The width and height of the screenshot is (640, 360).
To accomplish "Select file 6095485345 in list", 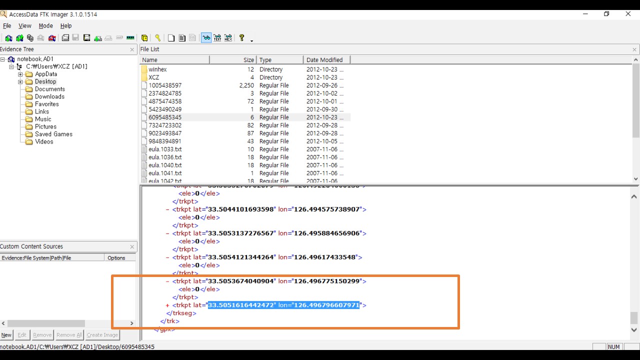I will (x=245, y=117).
